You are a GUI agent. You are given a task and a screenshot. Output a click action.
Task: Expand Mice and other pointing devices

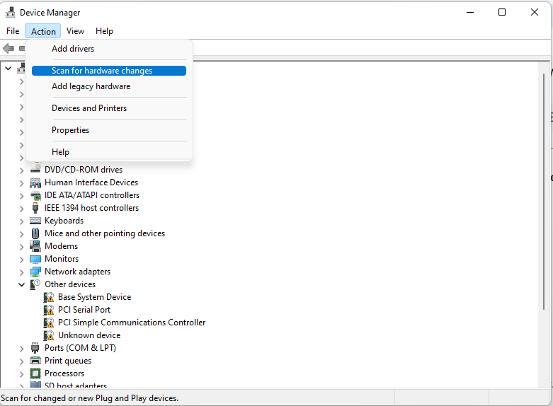click(x=21, y=233)
